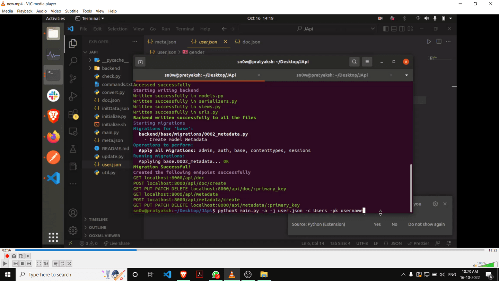Open VLC Video menu
This screenshot has width=499, height=281.
click(x=56, y=11)
